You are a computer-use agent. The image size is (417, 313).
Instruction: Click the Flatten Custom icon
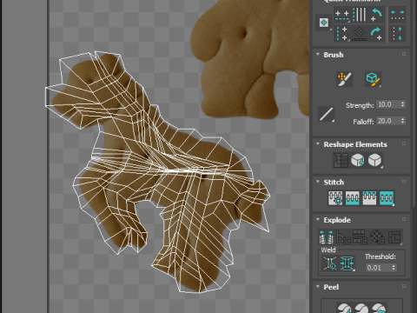(x=394, y=236)
